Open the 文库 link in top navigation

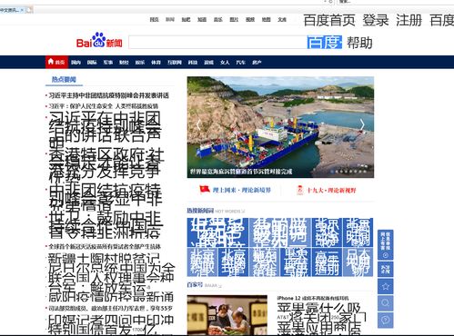point(282,19)
